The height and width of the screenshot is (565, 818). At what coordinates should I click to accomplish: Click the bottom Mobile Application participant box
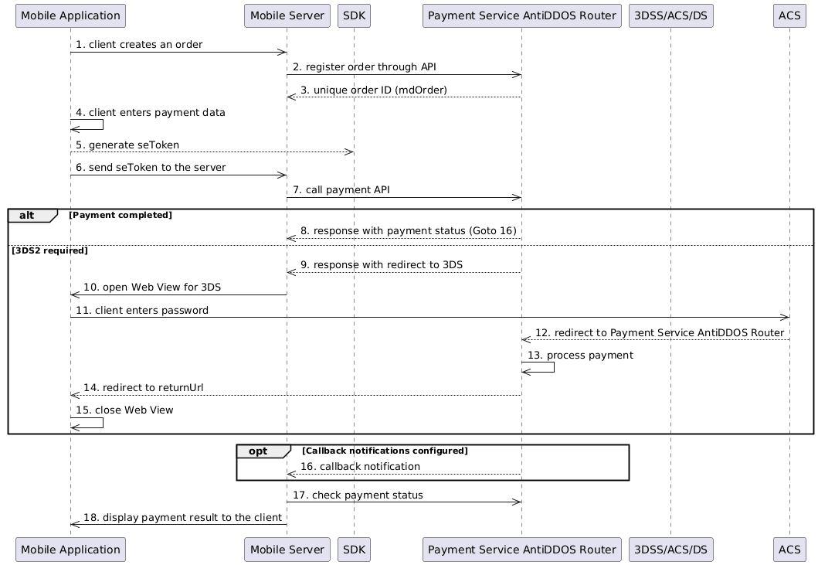pyautogui.click(x=70, y=550)
